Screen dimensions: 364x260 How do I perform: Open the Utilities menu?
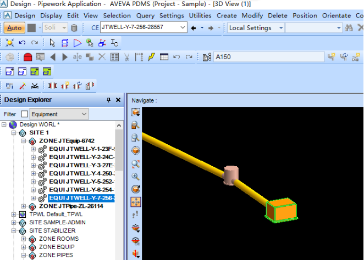(200, 15)
